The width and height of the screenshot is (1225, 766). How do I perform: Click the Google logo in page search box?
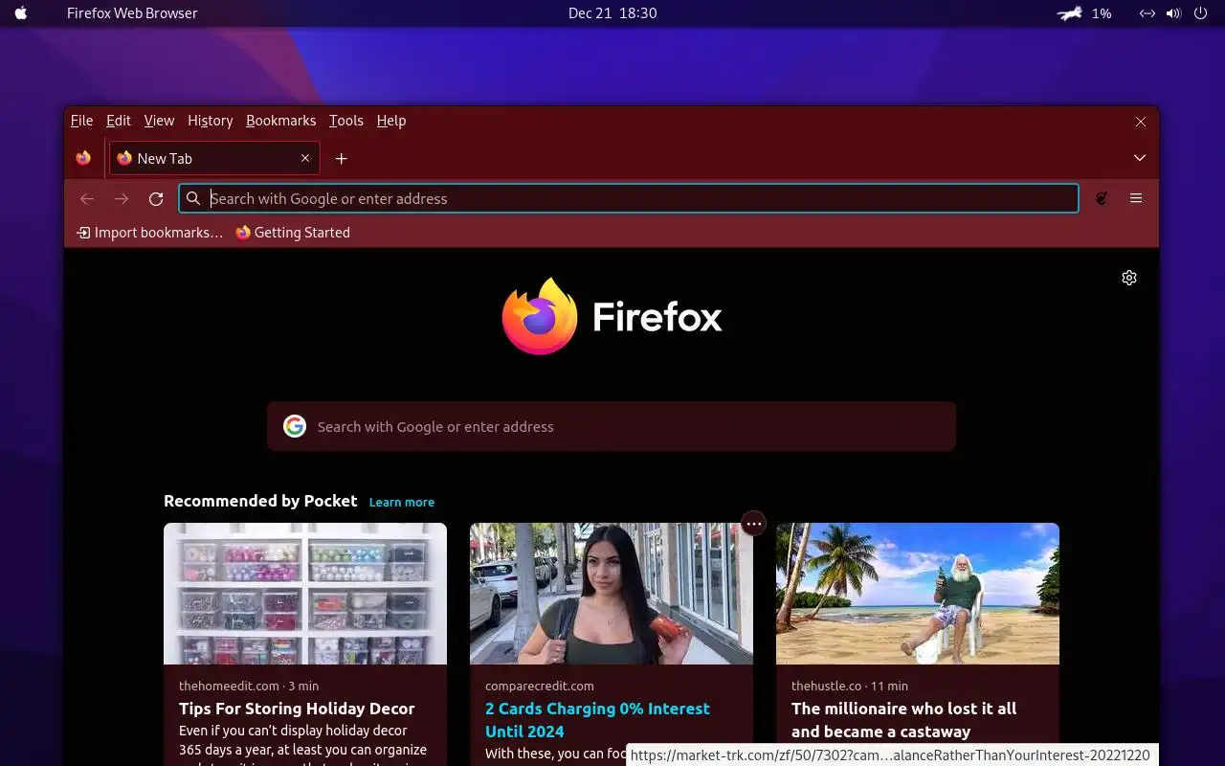(x=295, y=426)
